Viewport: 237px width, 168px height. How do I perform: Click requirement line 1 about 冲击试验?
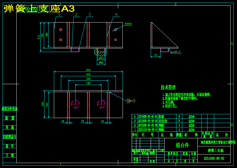tap(186, 95)
